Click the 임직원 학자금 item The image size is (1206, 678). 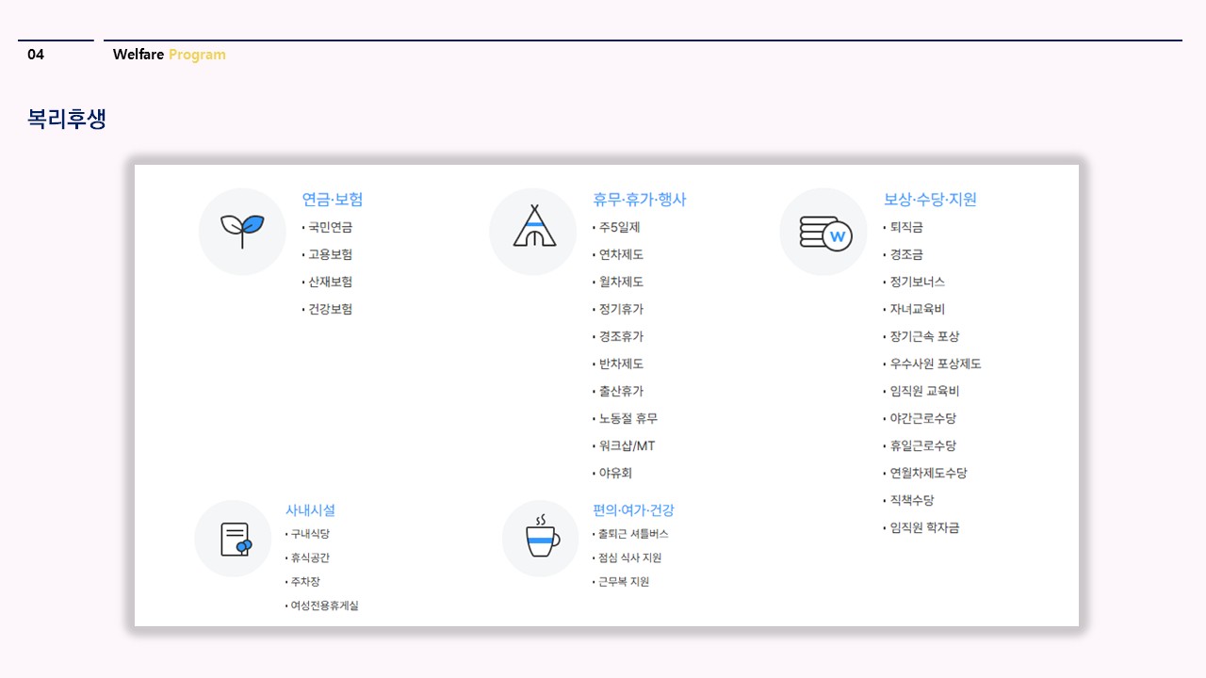(924, 527)
